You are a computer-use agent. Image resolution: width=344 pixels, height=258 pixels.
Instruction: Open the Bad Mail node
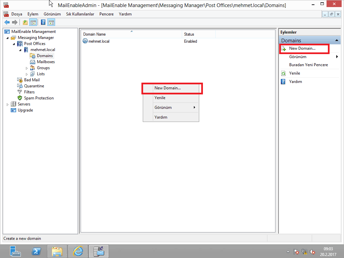(32, 80)
